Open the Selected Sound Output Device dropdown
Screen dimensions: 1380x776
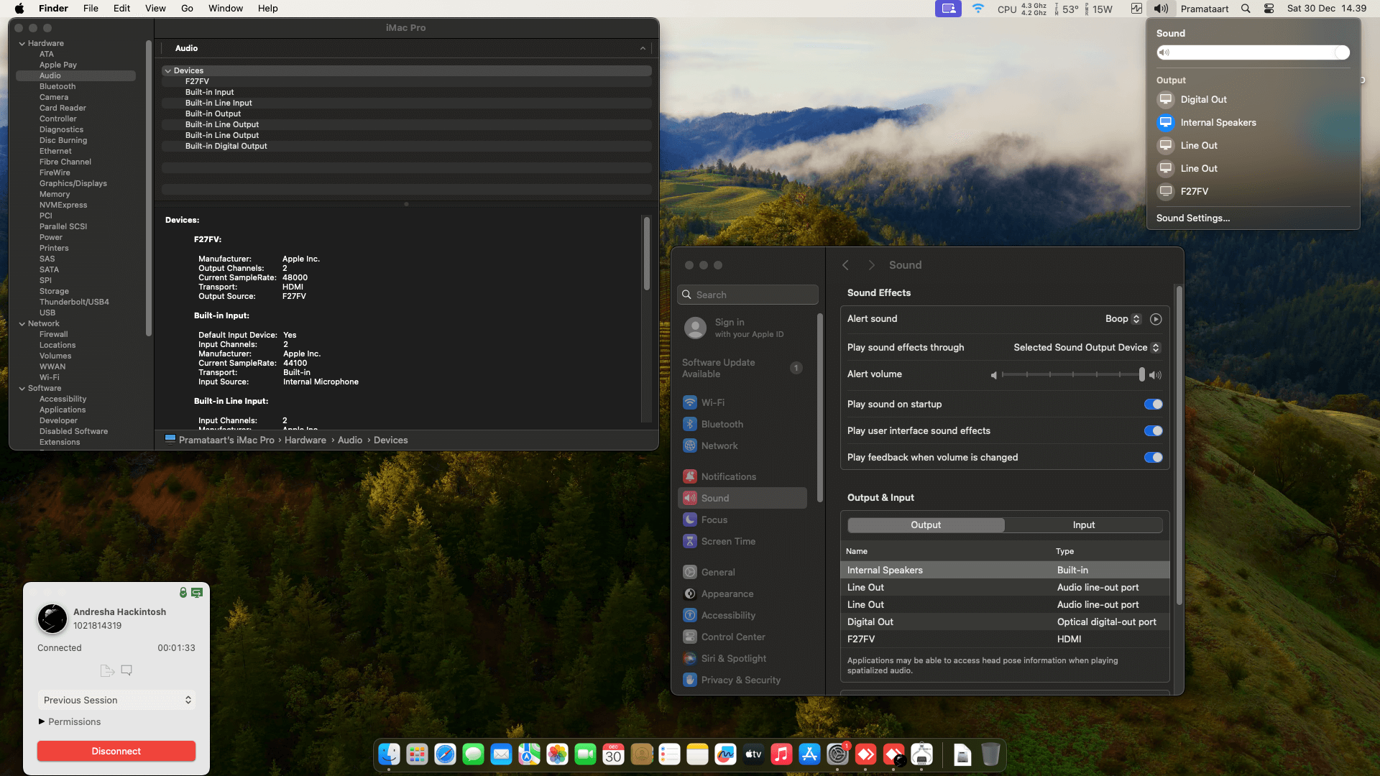(1086, 348)
